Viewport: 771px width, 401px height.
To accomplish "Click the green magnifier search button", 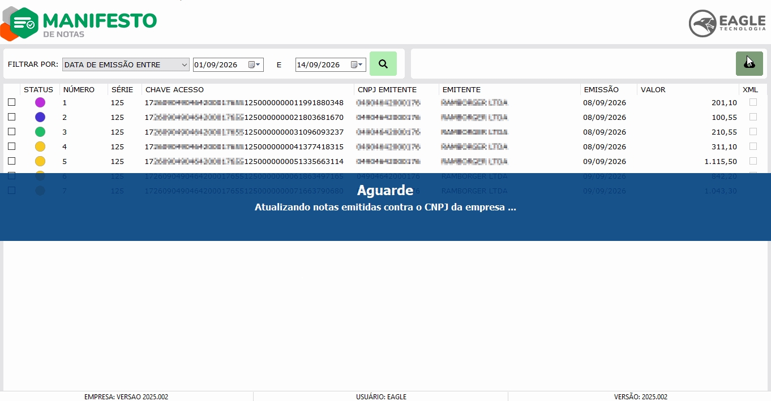I will pyautogui.click(x=383, y=64).
